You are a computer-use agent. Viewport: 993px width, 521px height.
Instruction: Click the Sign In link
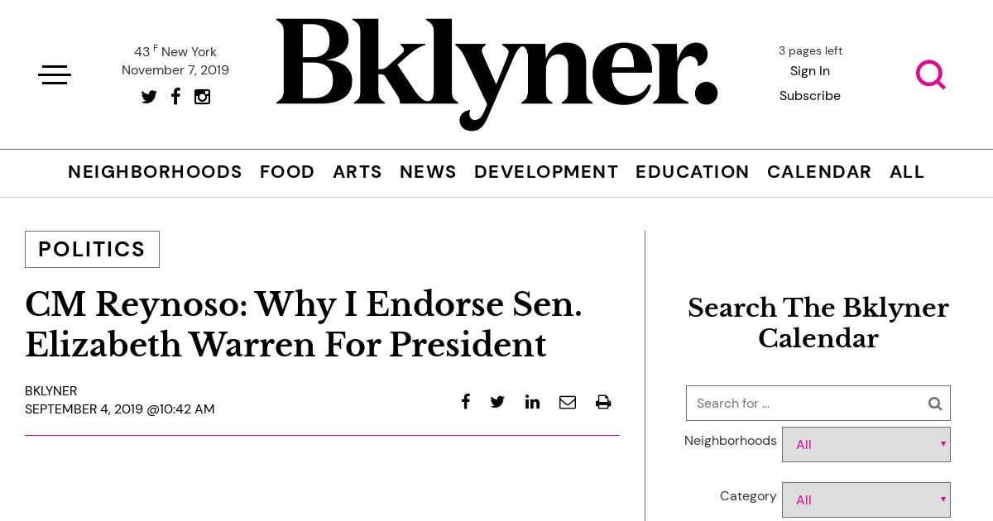click(810, 71)
